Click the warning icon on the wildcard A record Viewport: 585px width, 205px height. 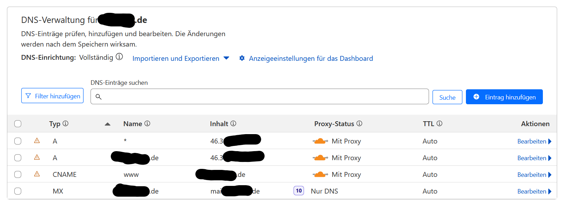(37, 141)
